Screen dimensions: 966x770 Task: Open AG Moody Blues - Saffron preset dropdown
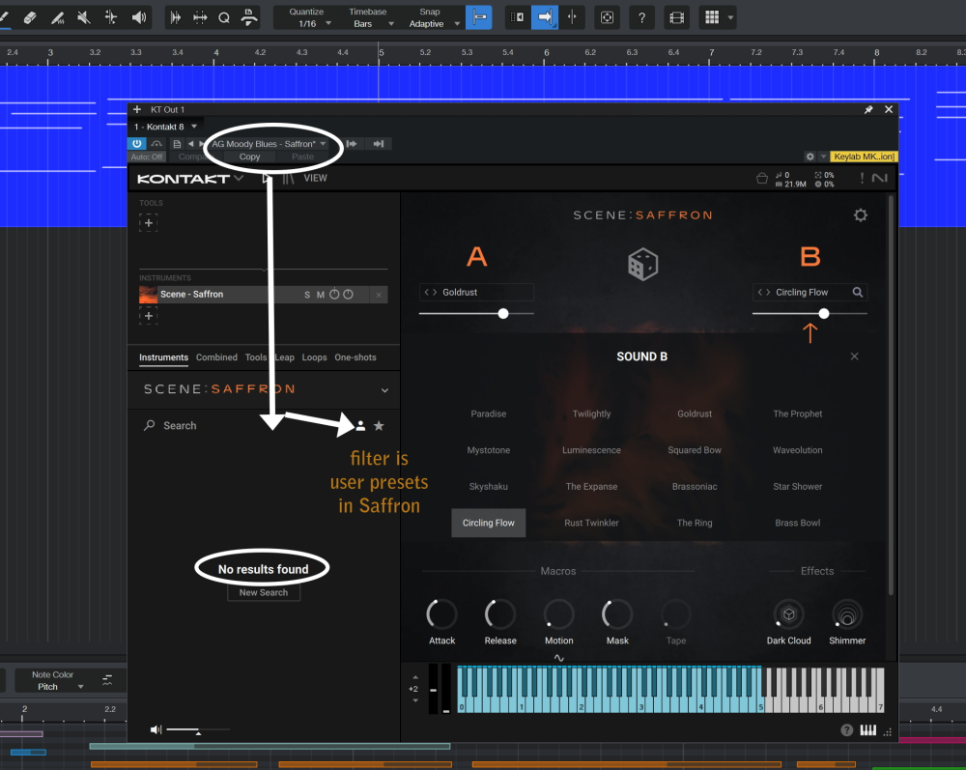(268, 144)
